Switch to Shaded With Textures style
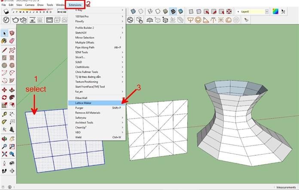The width and height of the screenshot is (299, 190). (173, 12)
